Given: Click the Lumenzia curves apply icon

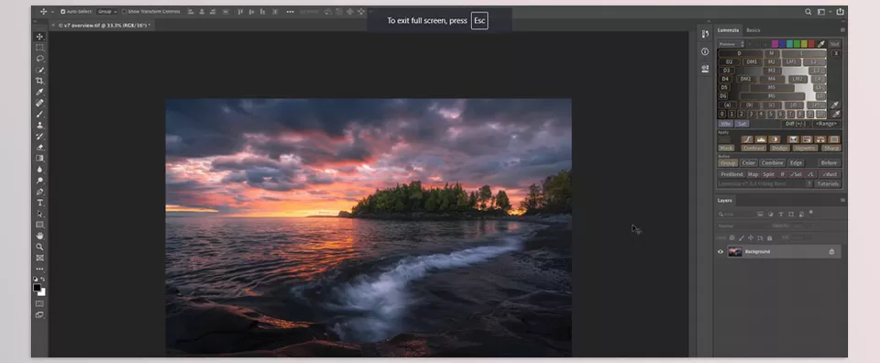Looking at the screenshot, I should pyautogui.click(x=747, y=139).
